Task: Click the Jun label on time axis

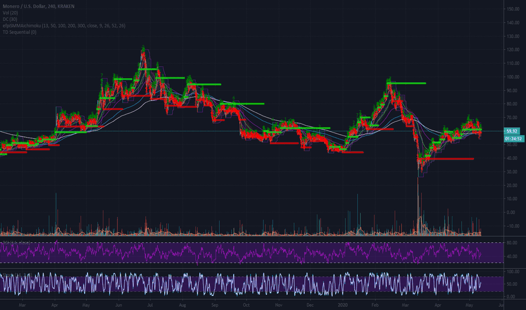Action: 119,305
